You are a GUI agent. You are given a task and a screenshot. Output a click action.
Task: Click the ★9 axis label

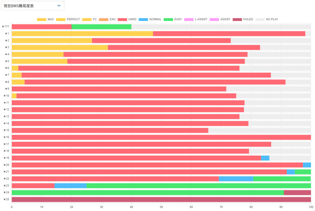7,89
